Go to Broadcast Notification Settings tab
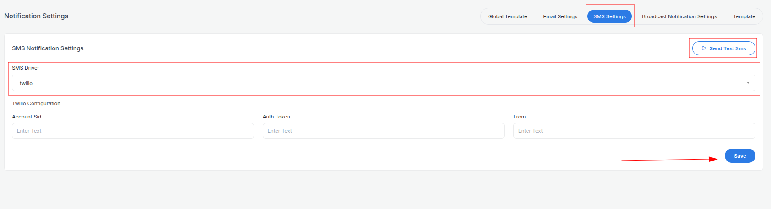The height and width of the screenshot is (209, 771). (x=679, y=16)
